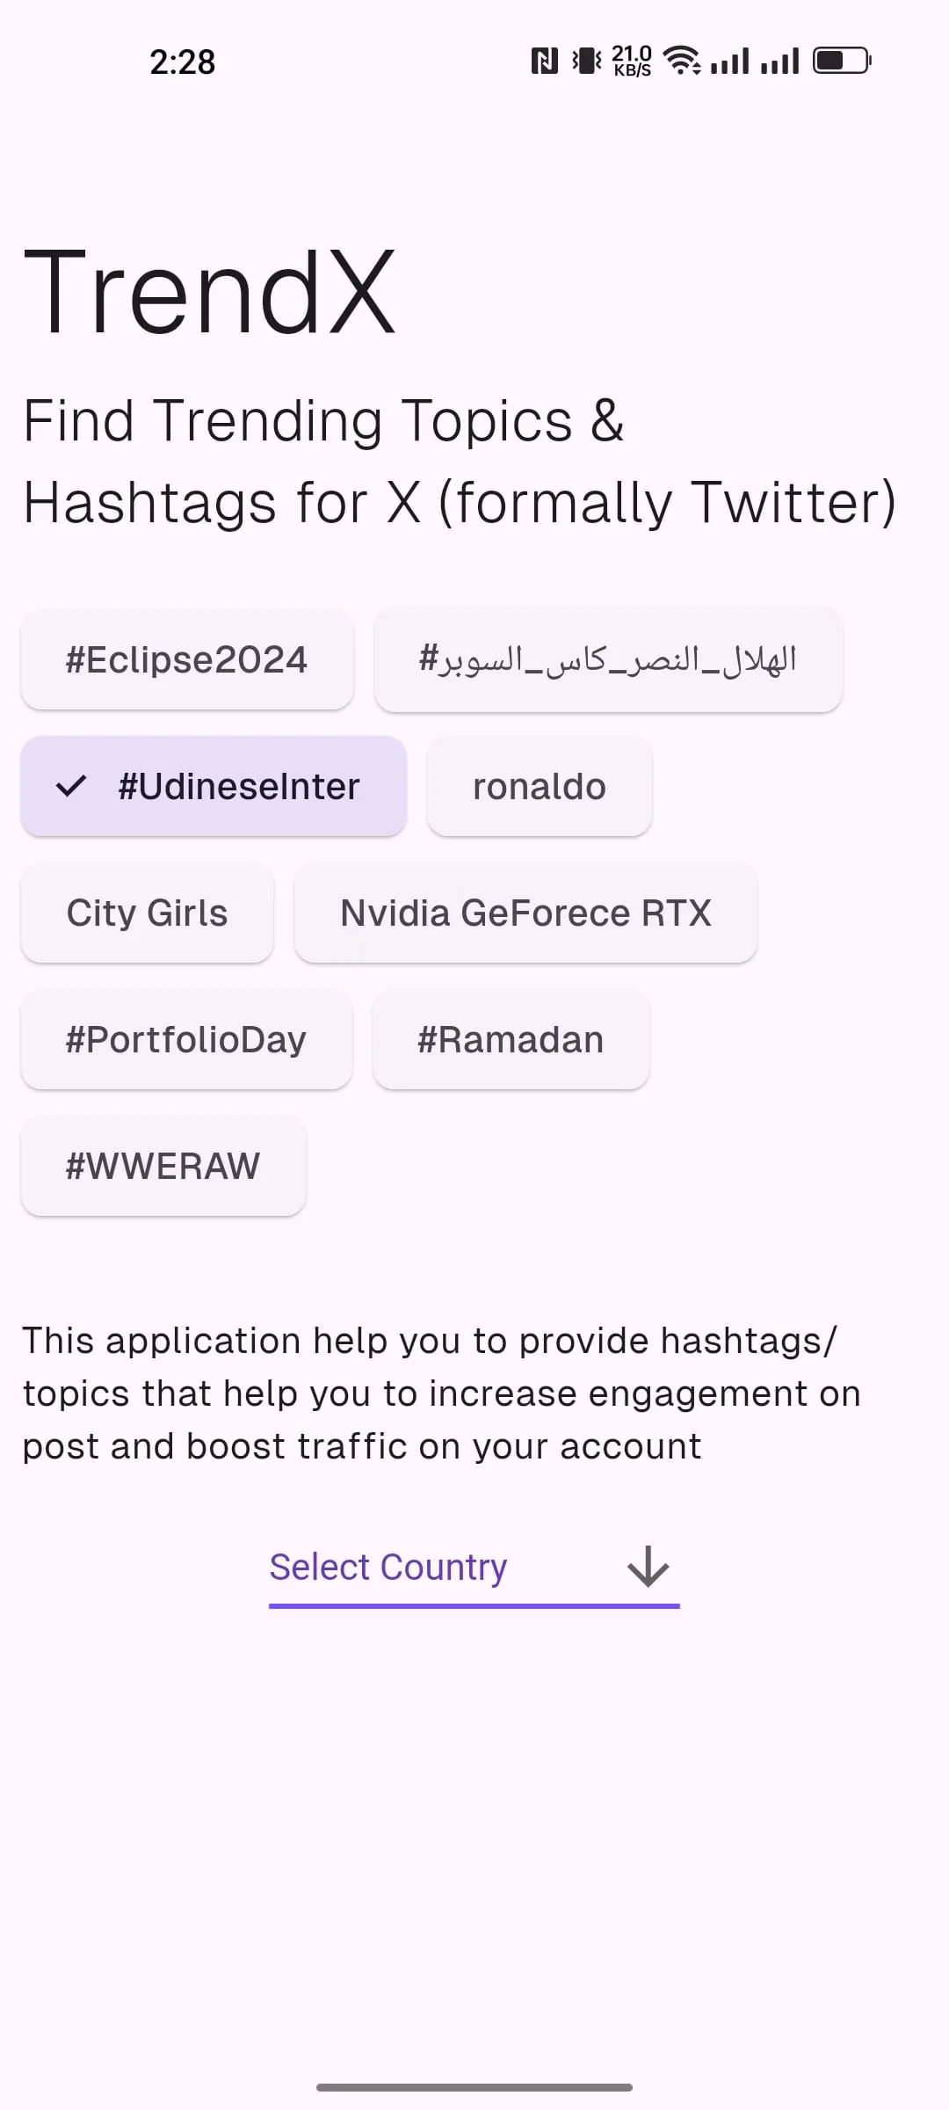Select the ronaldo topic chip
949x2110 pixels.
(540, 786)
